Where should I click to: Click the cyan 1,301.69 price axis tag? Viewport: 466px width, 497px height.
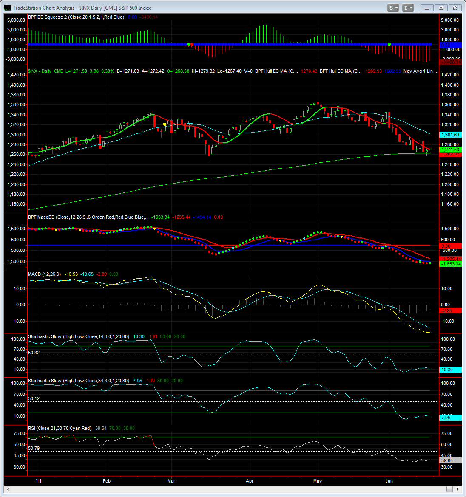[450, 135]
